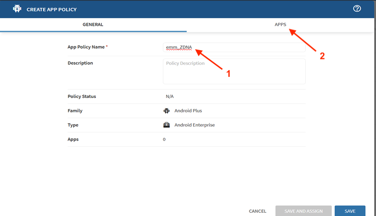
Task: Click the Android Plus family text
Action: click(188, 111)
